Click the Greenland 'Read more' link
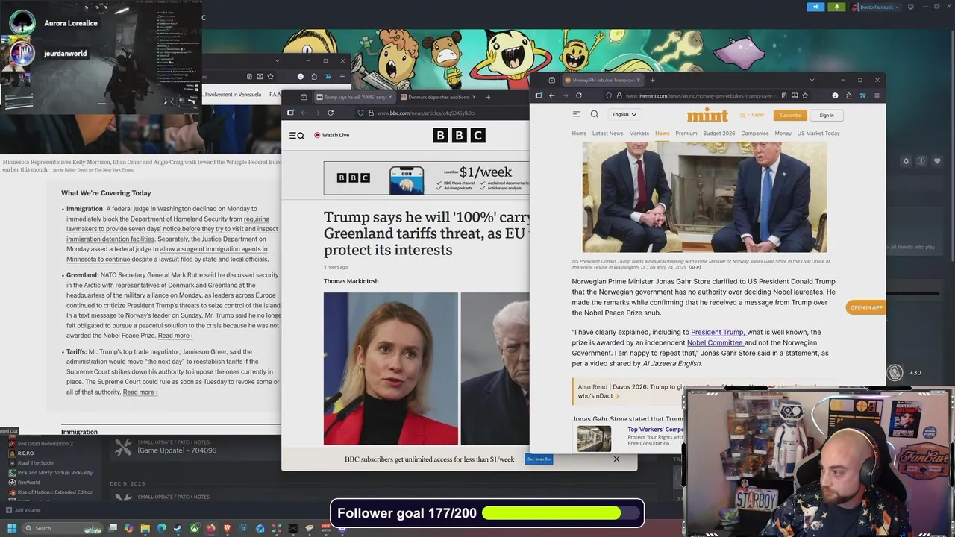Screen dimensions: 955x537 point(175,336)
